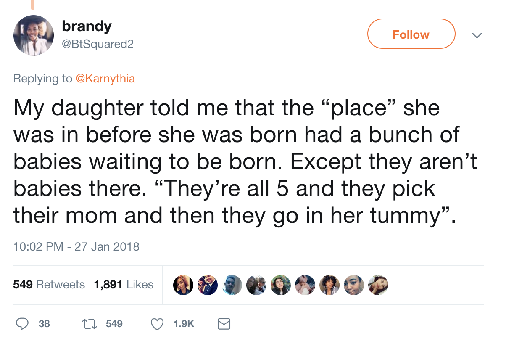View the 1,891 Likes list

click(124, 285)
